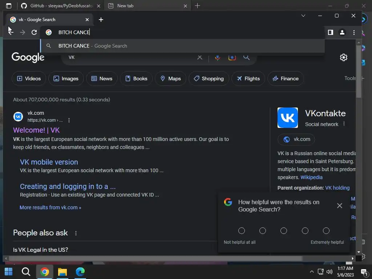Open the Google logo homepage
This screenshot has height=279, width=372.
(28, 57)
